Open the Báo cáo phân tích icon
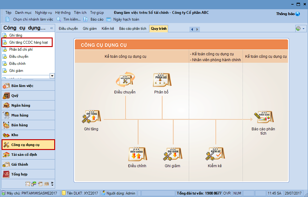 [x=263, y=117]
